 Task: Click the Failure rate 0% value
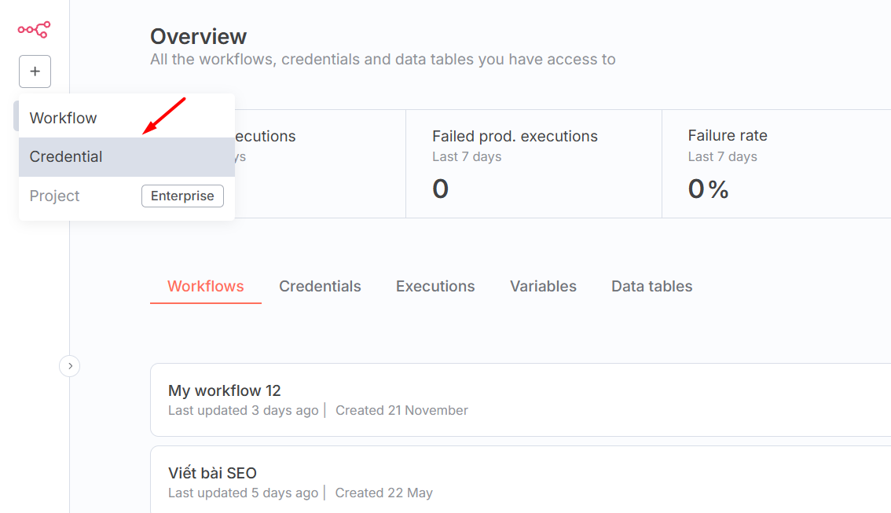pos(708,189)
